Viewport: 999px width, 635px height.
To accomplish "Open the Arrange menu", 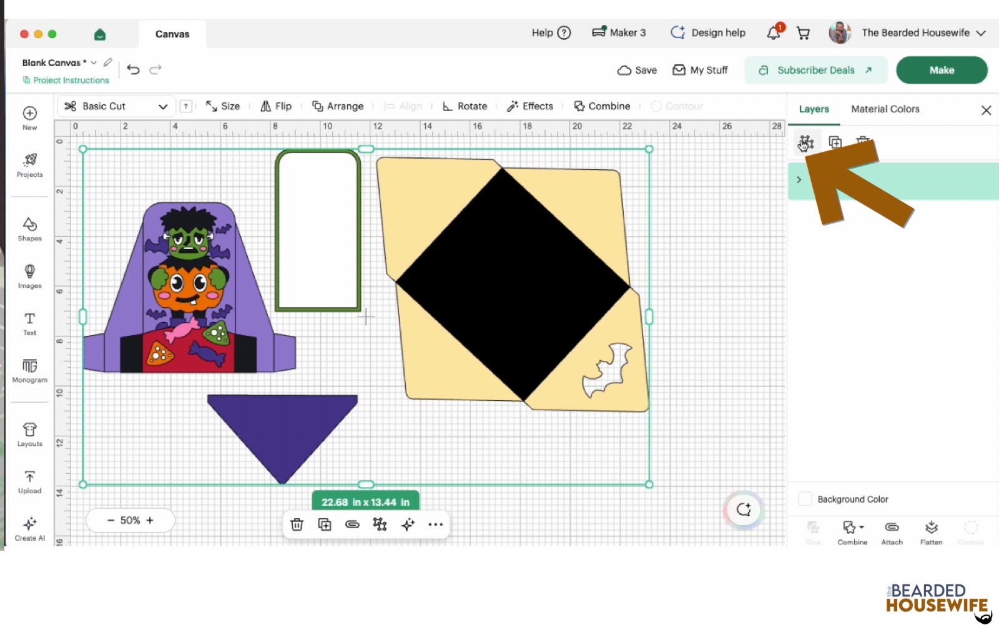I will click(338, 106).
